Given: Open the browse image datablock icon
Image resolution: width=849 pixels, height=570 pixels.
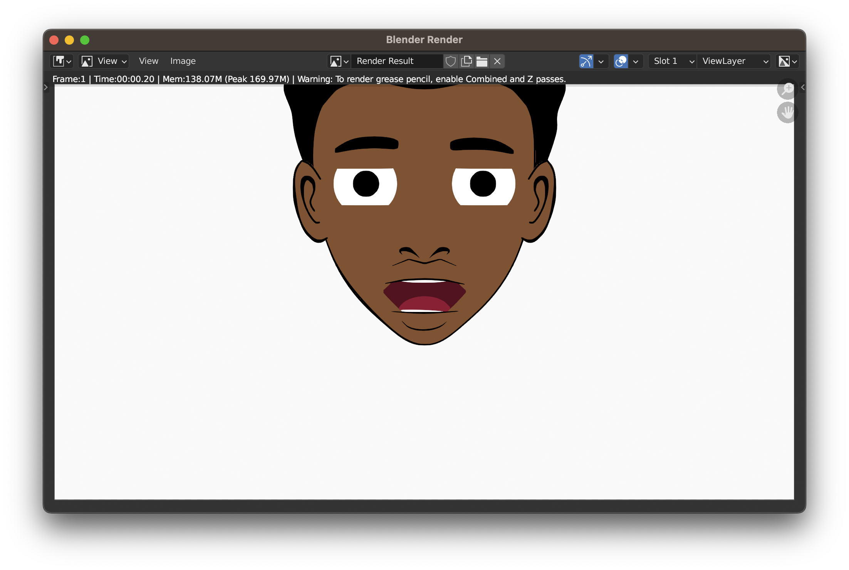Looking at the screenshot, I should (x=339, y=61).
